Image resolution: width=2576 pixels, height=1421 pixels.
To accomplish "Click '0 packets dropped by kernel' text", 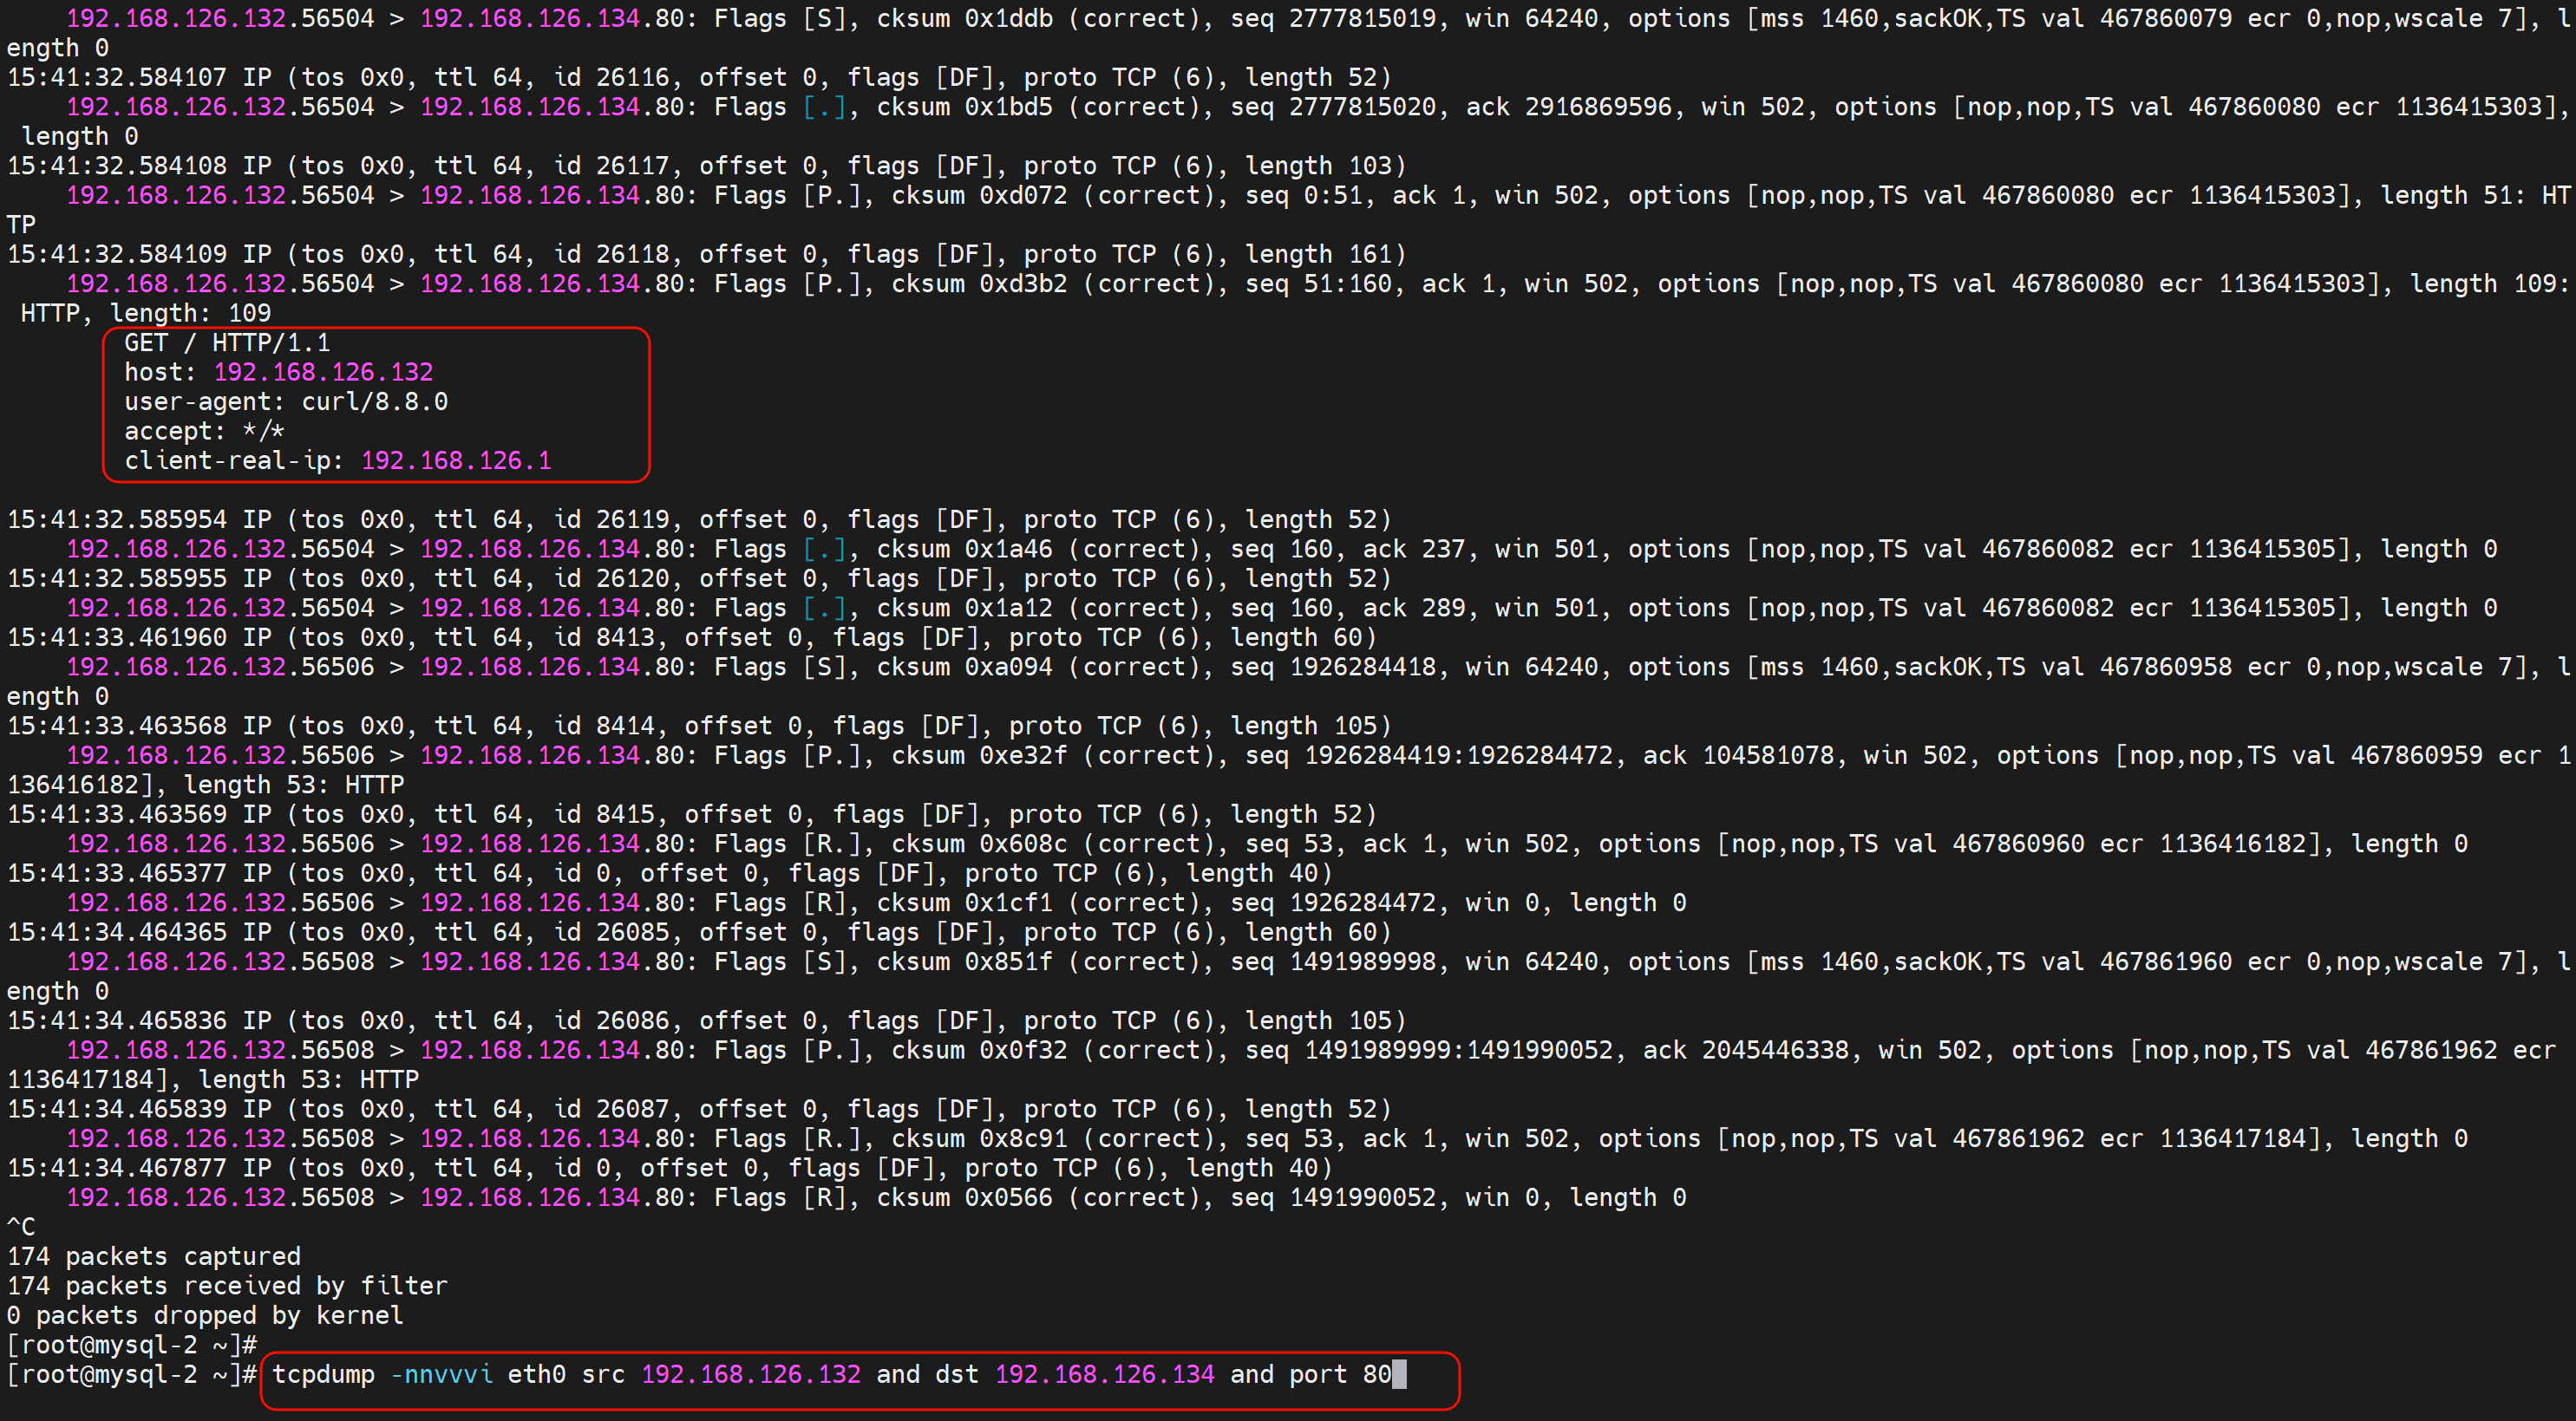I will pyautogui.click(x=205, y=1315).
